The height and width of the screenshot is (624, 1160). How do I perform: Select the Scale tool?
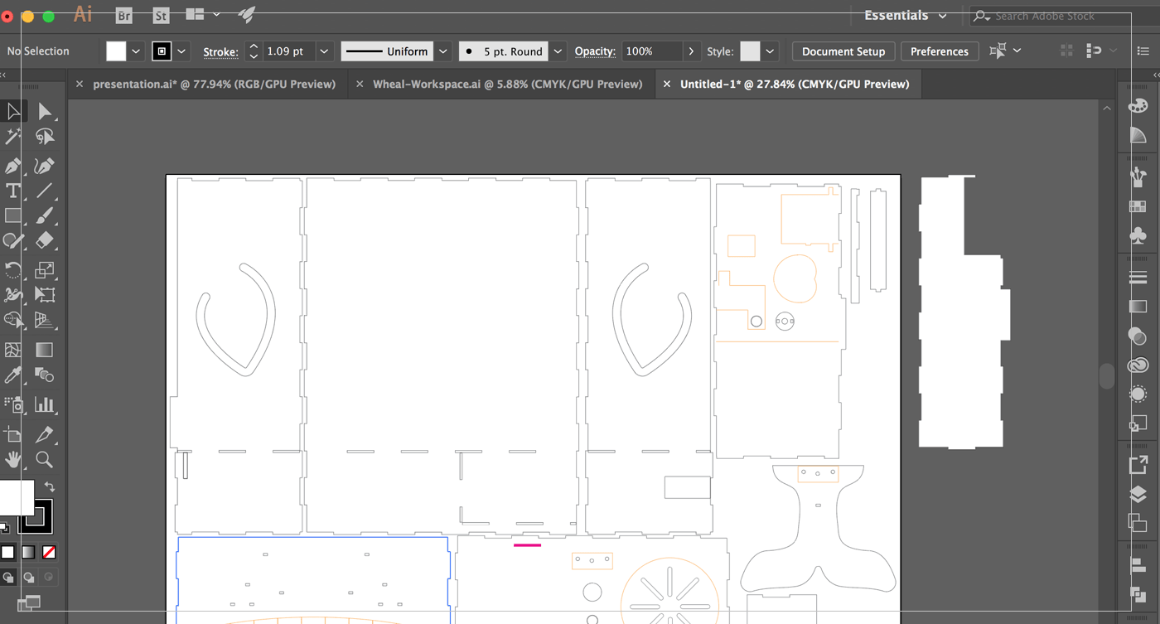(45, 269)
